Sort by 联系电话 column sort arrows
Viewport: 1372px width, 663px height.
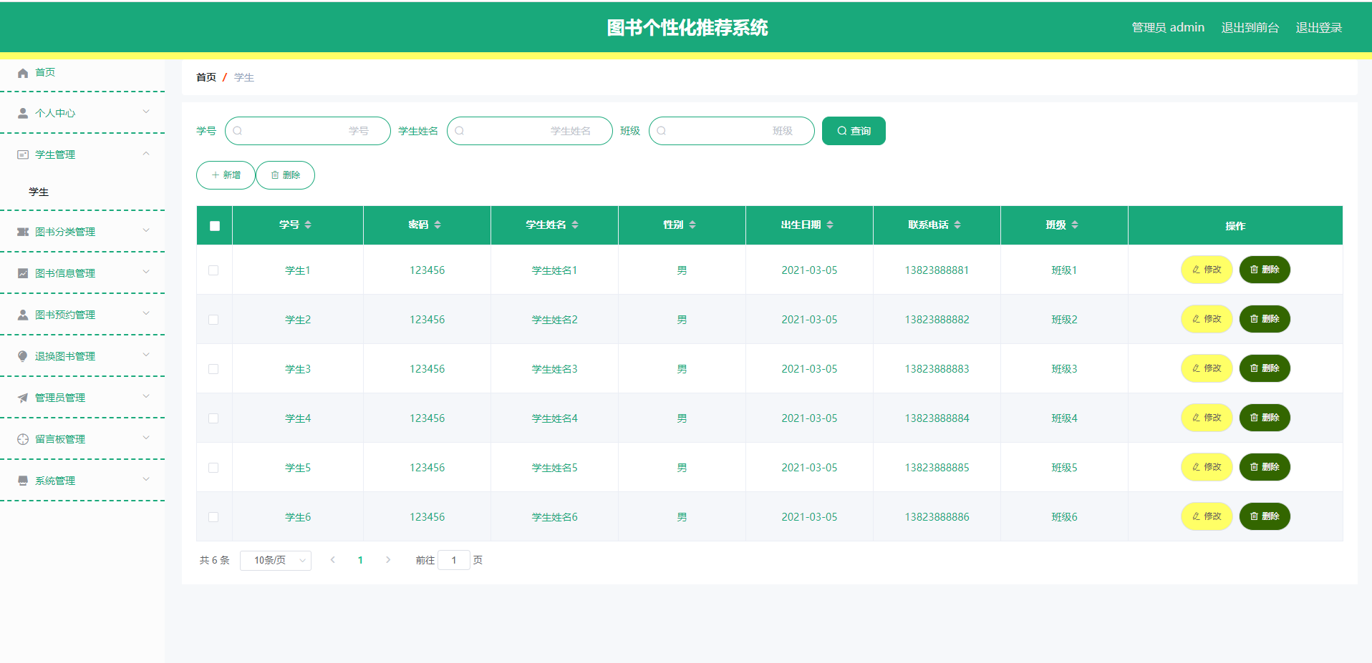957,225
